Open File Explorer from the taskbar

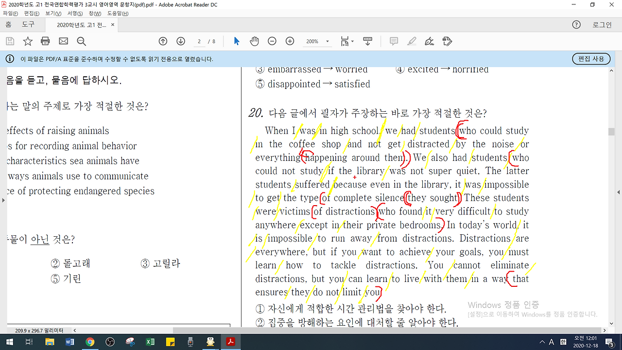point(50,342)
